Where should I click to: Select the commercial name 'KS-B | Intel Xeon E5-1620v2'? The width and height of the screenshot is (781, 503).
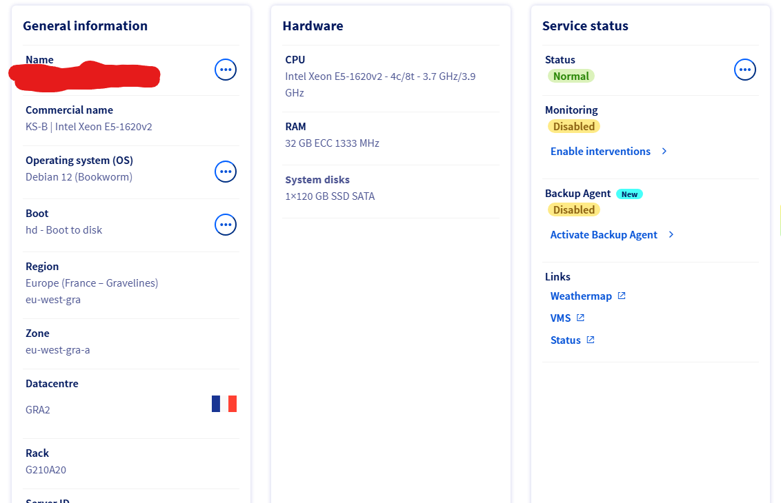click(x=89, y=127)
